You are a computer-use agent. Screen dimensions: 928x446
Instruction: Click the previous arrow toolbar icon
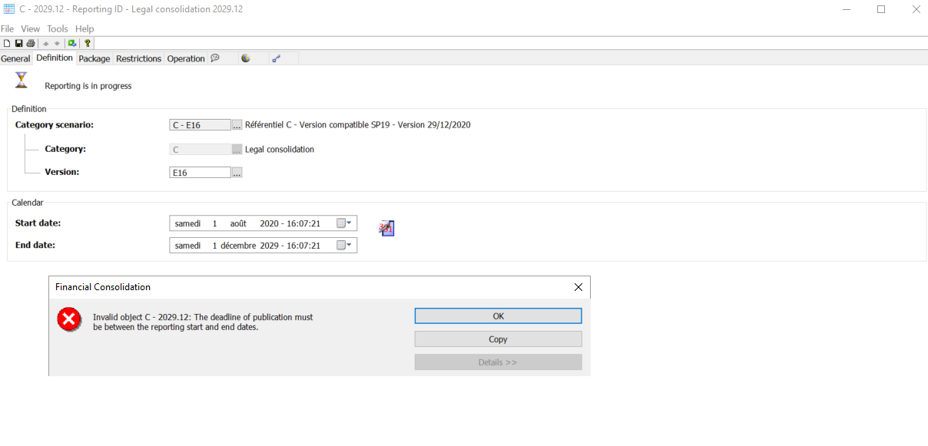pyautogui.click(x=46, y=44)
